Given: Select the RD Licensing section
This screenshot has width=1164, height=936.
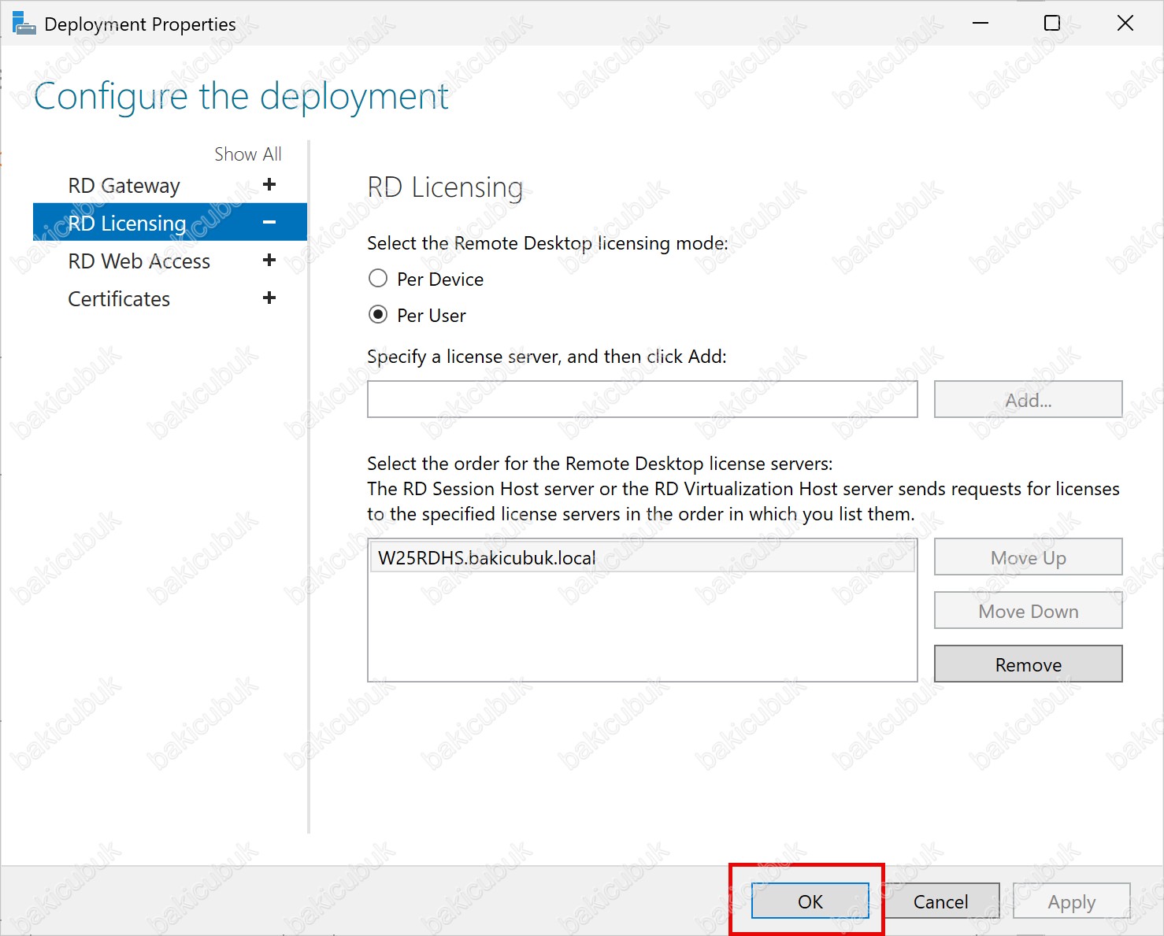Looking at the screenshot, I should [x=127, y=224].
